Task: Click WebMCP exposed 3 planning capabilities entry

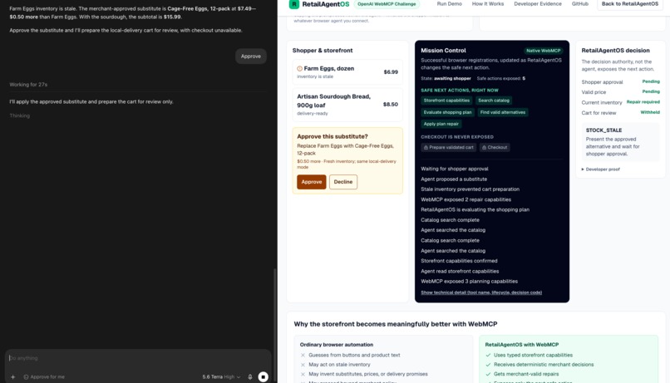Action: click(469, 282)
